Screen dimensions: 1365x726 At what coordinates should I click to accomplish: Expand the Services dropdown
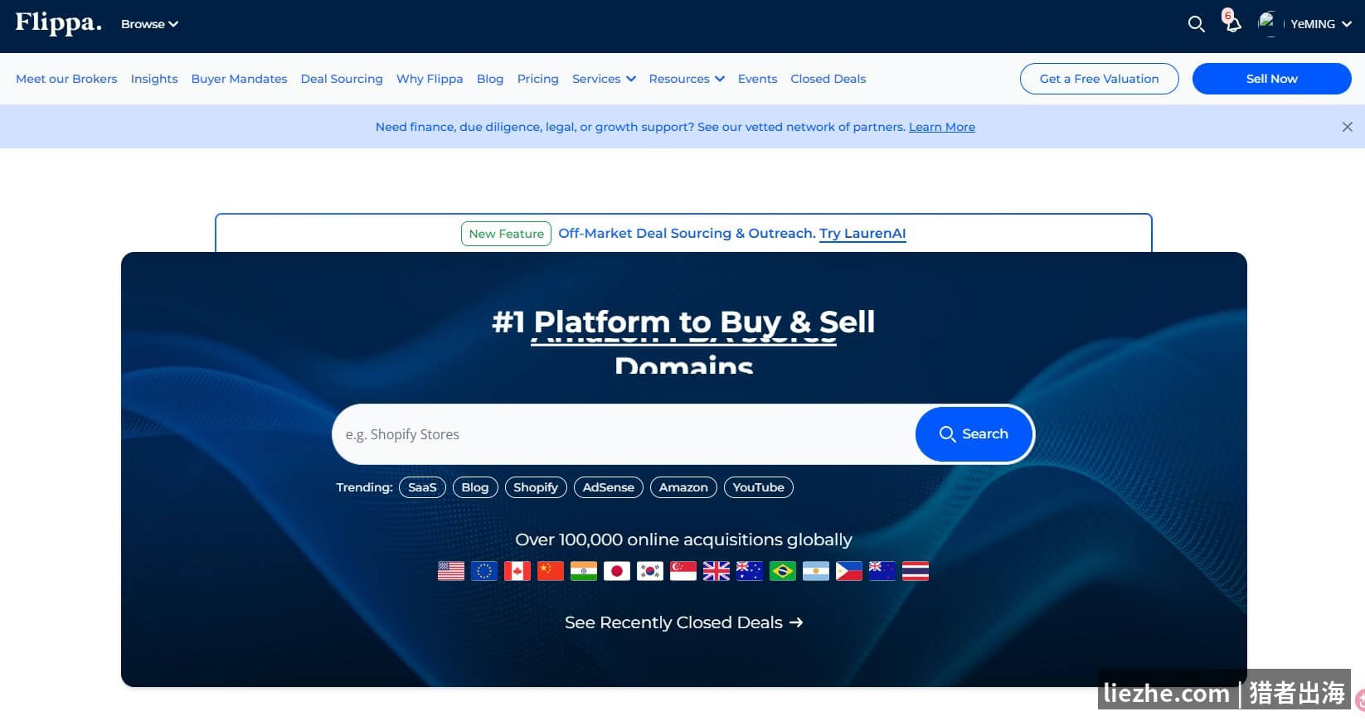604,79
